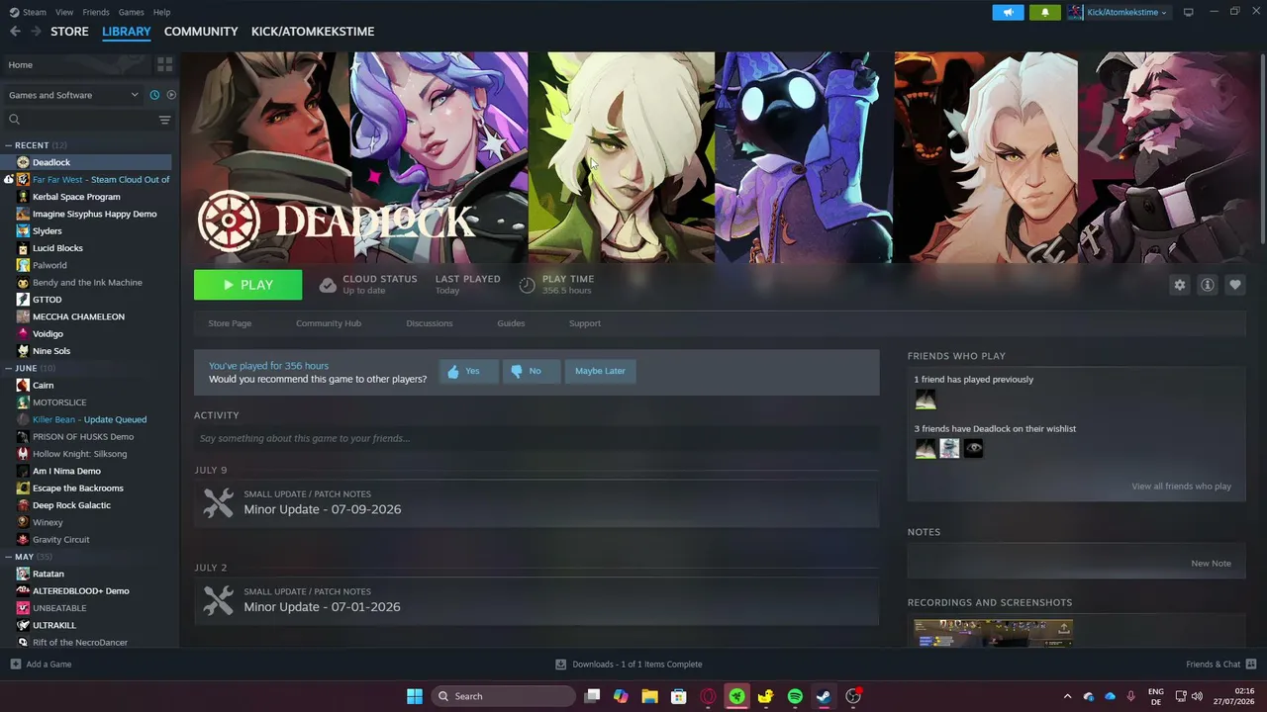The height and width of the screenshot is (712, 1267).
Task: Open the View menu
Action: tap(64, 12)
